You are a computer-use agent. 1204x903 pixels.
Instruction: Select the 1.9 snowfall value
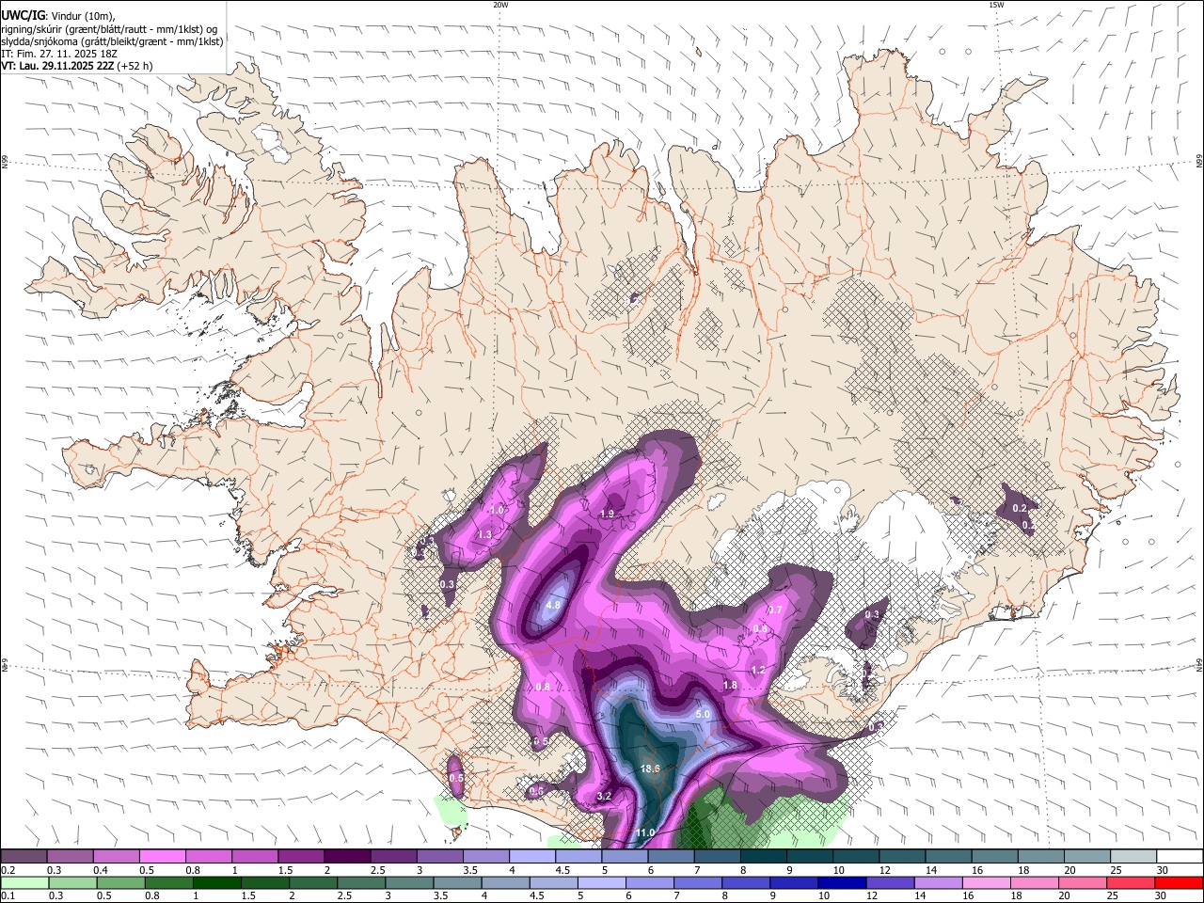pyautogui.click(x=607, y=514)
